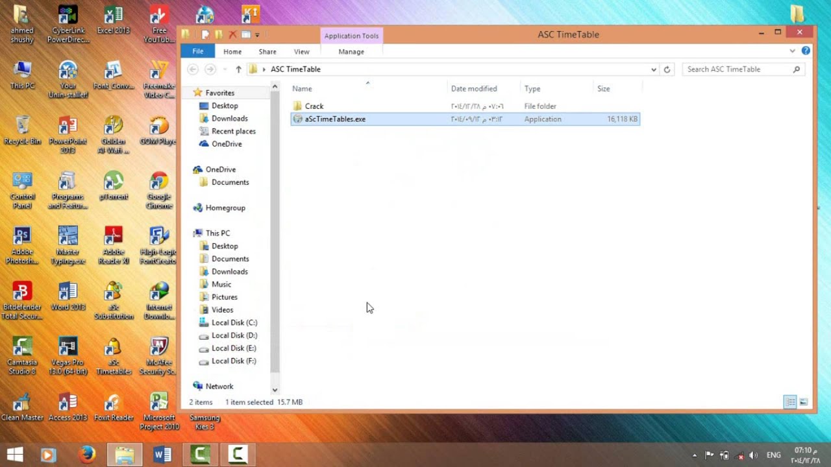Open aSc Timetables desktop shortcut

pyautogui.click(x=113, y=356)
